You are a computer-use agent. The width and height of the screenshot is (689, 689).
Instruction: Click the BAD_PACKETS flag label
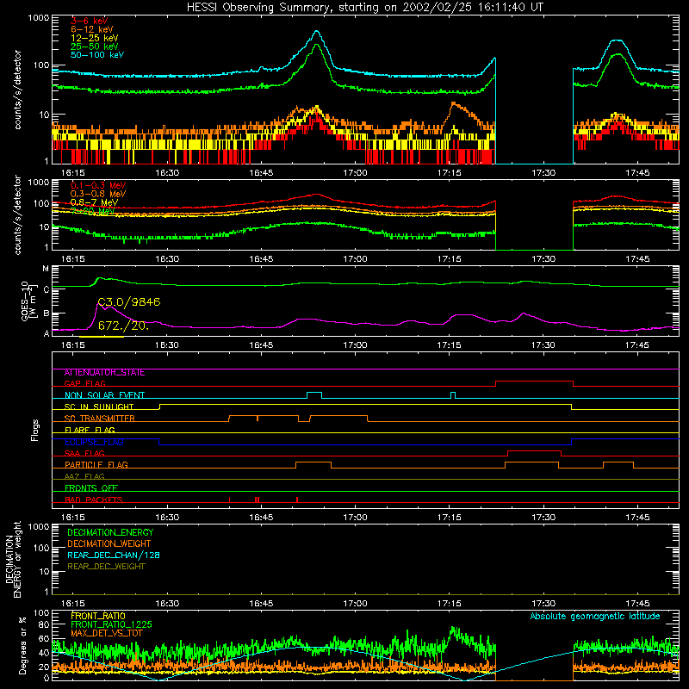pos(94,500)
